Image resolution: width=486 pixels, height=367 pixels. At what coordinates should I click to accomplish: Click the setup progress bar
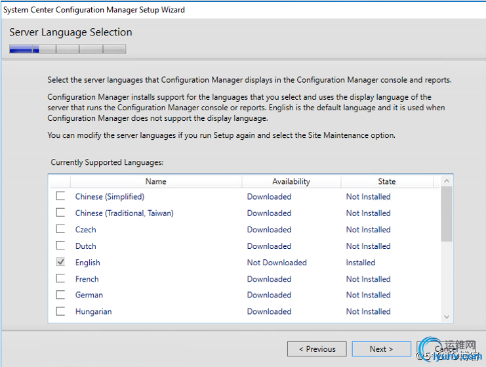68,49
